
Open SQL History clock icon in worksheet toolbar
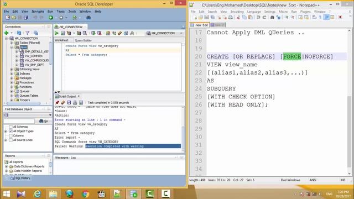pyautogui.click(x=126, y=33)
